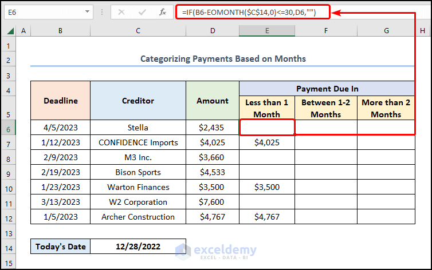Click 'More than 2 Months' header cell
Image resolution: width=432 pixels, height=270 pixels.
coord(386,108)
